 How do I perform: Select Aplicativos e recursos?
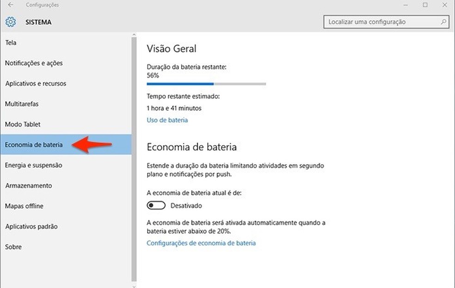click(x=35, y=83)
